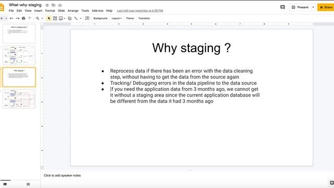Click the undo icon
The width and height of the screenshot is (334, 188).
[11, 18]
